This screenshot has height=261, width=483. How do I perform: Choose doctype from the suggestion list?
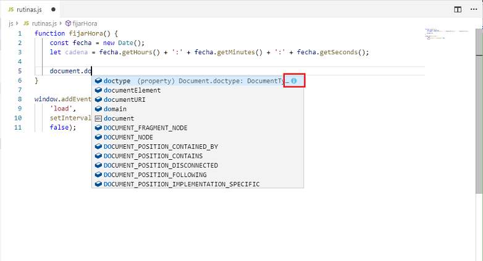click(x=198, y=81)
